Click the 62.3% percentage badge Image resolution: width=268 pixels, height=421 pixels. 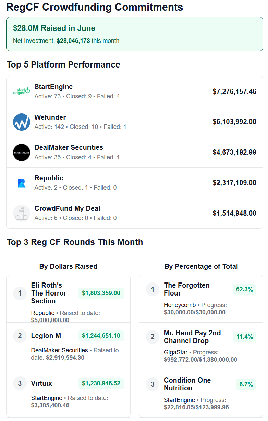click(x=244, y=289)
